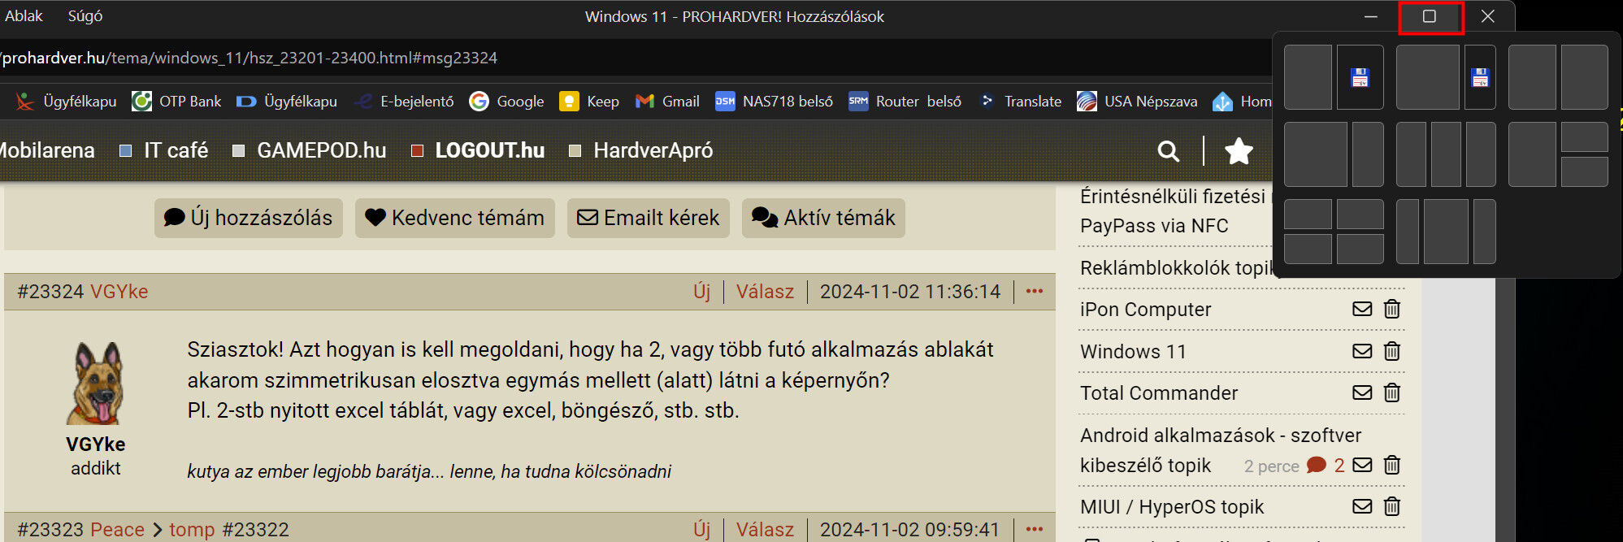Screen dimensions: 1623x542
Task: Click the favorites star icon
Action: click(1239, 150)
